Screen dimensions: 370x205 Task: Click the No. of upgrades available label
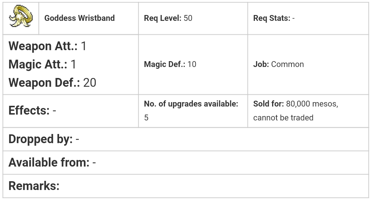tap(191, 104)
